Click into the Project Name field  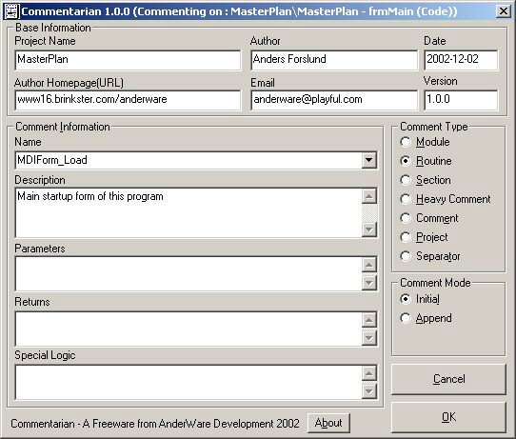coord(128,60)
